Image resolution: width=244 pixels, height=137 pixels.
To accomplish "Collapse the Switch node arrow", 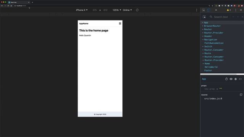I will (x=203, y=46).
